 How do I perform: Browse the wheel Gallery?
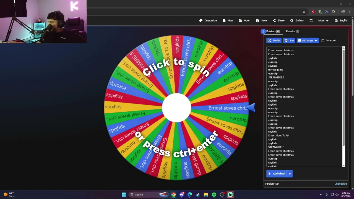[x=297, y=20]
